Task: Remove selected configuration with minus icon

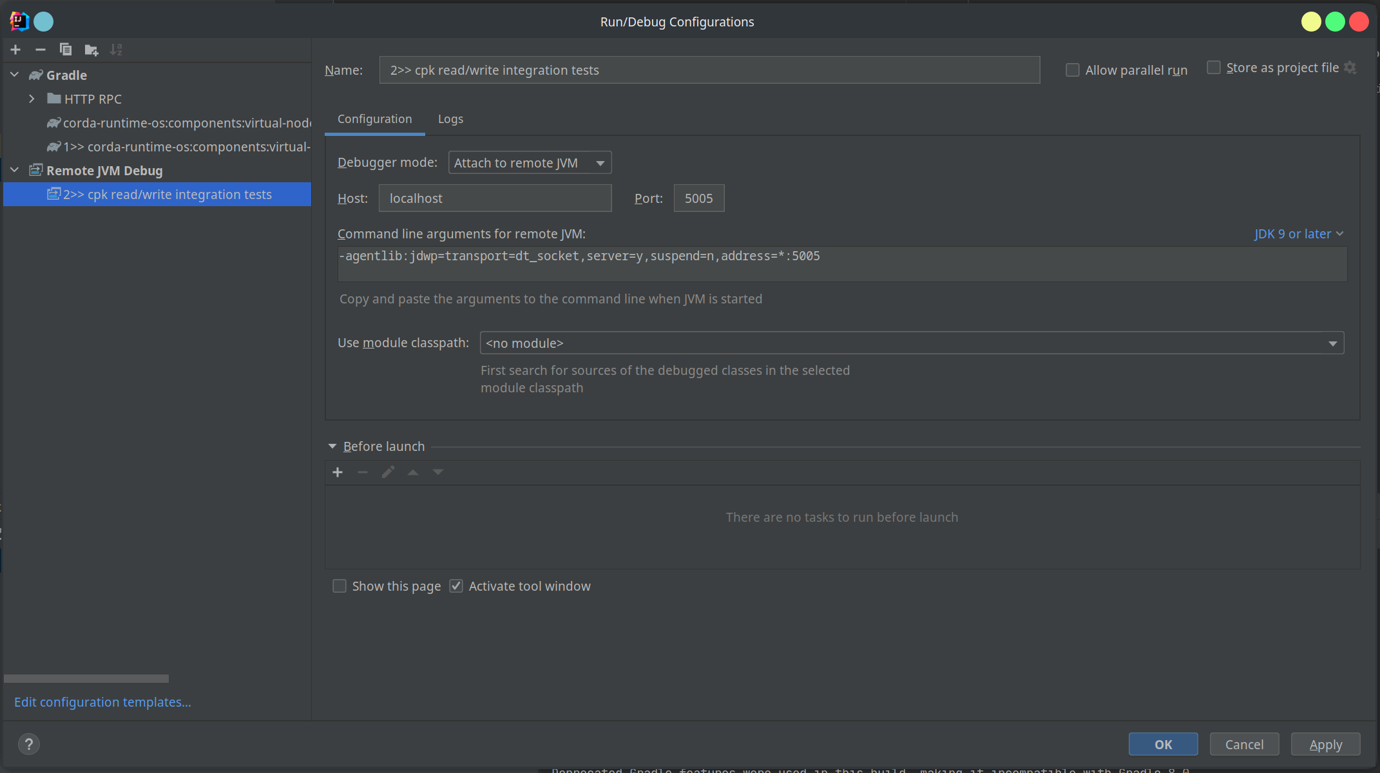Action: click(x=40, y=50)
